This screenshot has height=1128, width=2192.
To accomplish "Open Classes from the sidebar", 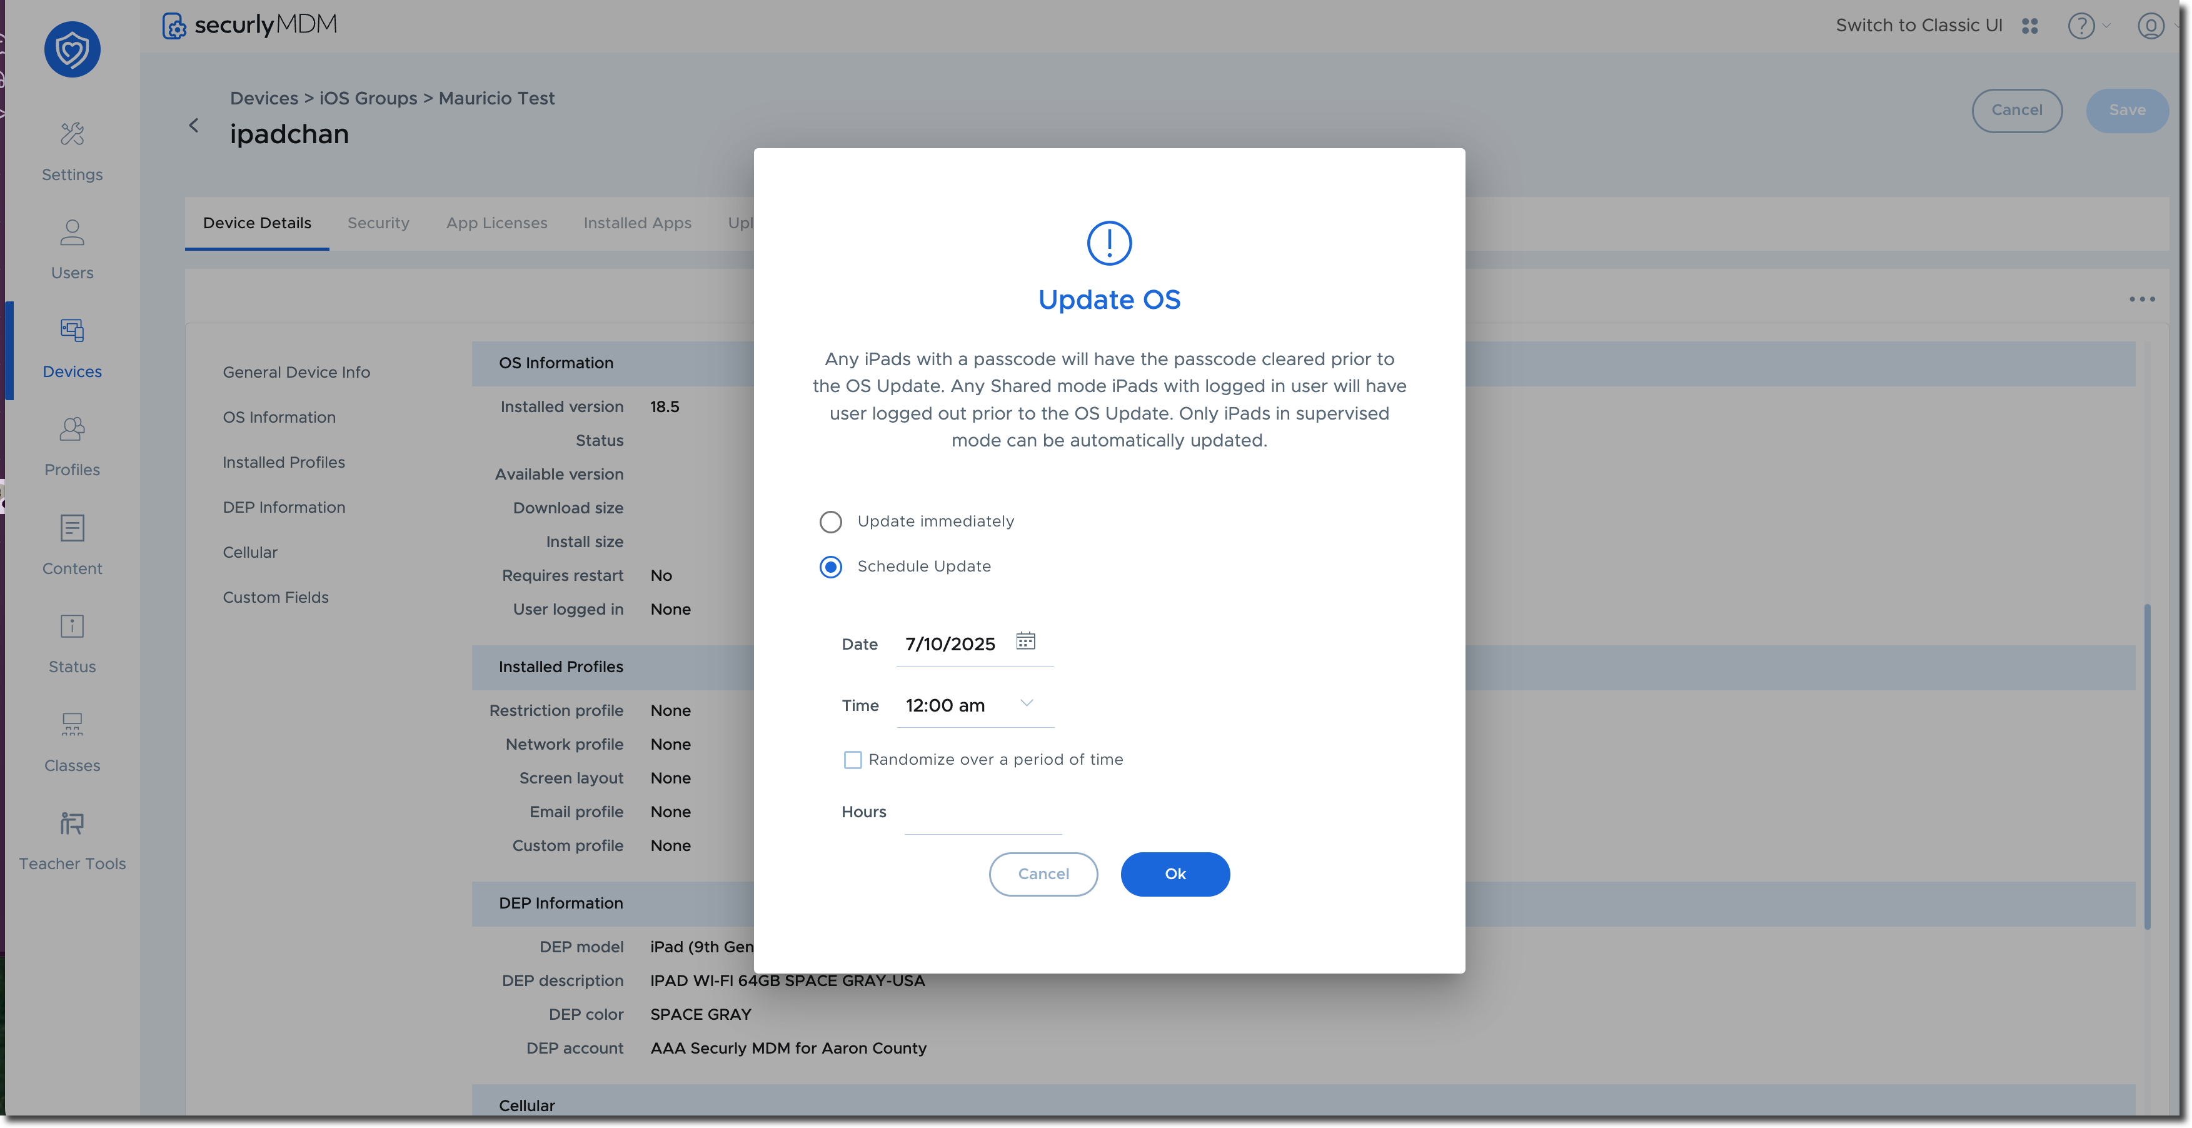I will 73,743.
